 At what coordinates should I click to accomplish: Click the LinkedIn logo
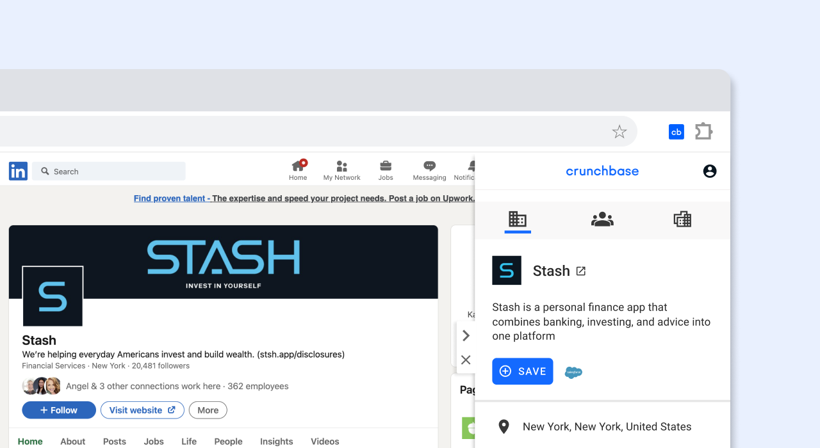pos(18,171)
